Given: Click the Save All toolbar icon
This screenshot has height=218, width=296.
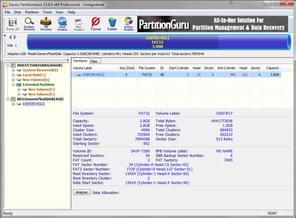Looking at the screenshot, I should click(12, 23).
